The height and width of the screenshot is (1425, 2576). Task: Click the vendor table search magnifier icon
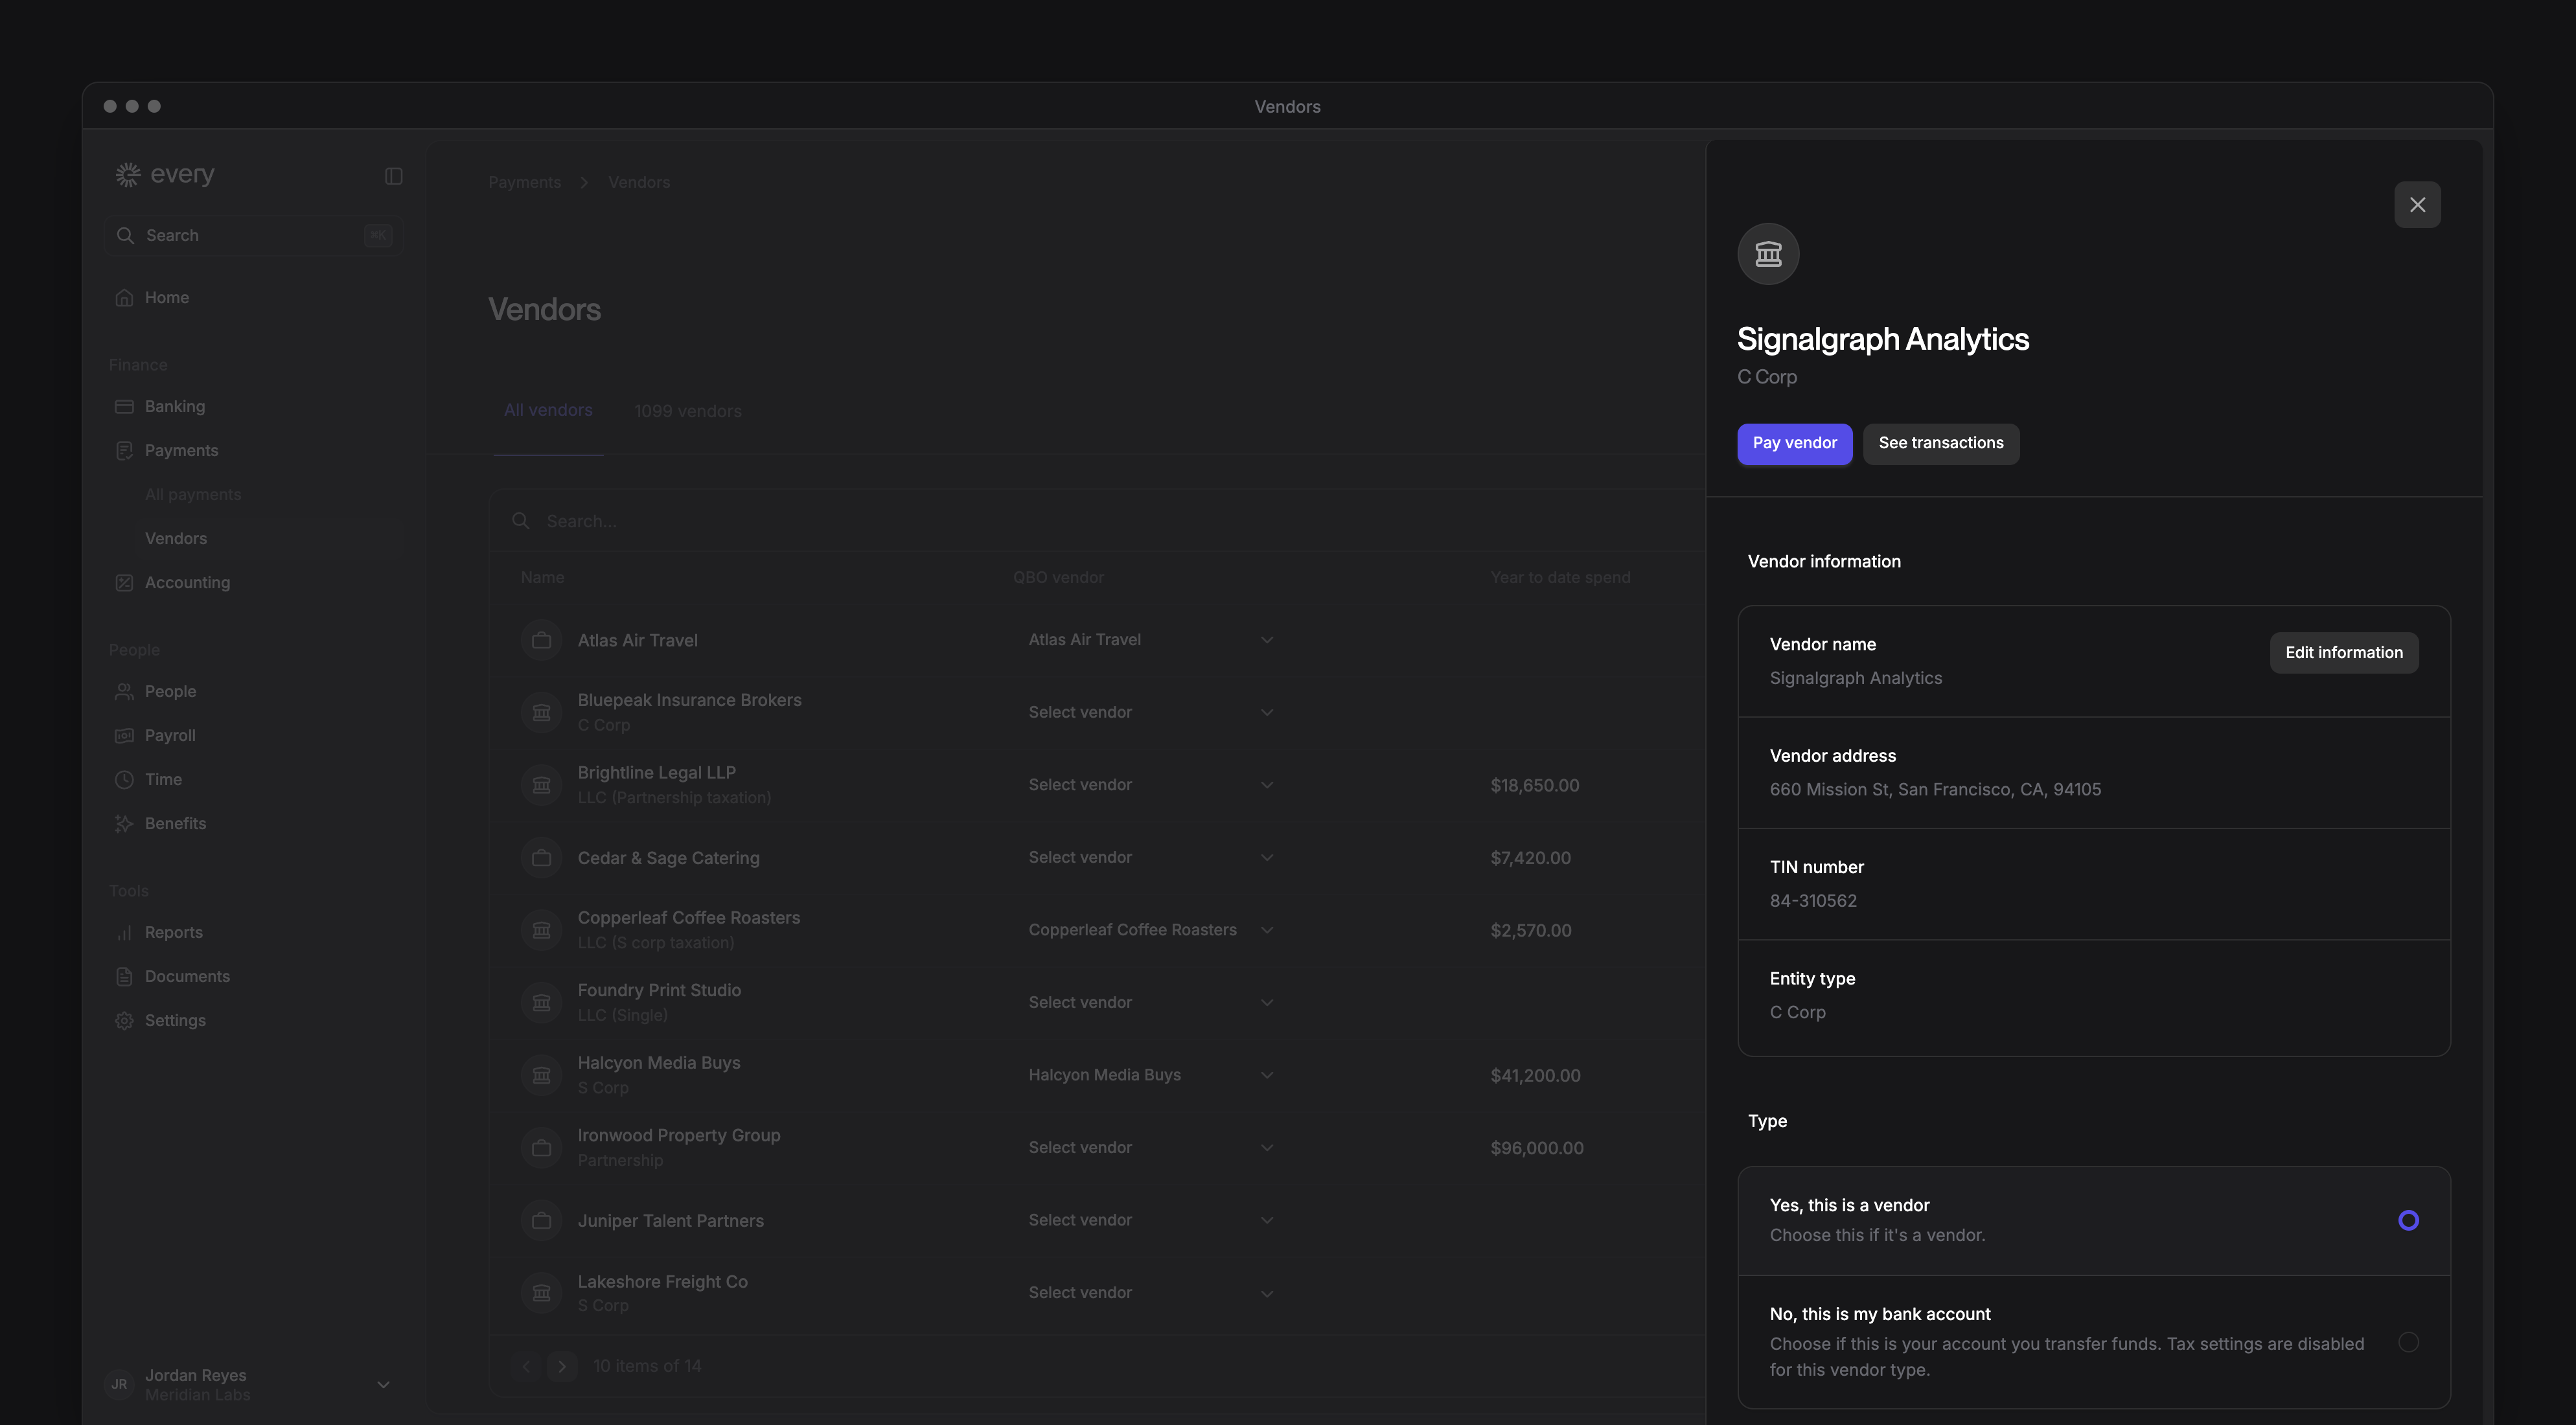point(521,520)
